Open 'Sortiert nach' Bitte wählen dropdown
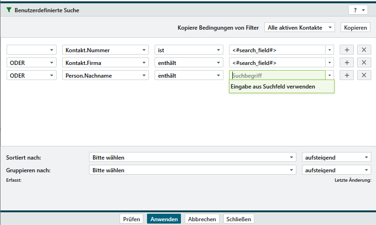 [192, 158]
